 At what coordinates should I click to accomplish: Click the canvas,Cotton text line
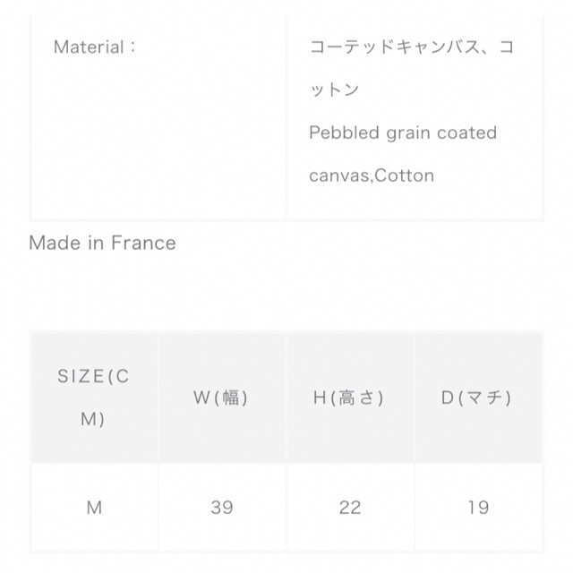(372, 175)
